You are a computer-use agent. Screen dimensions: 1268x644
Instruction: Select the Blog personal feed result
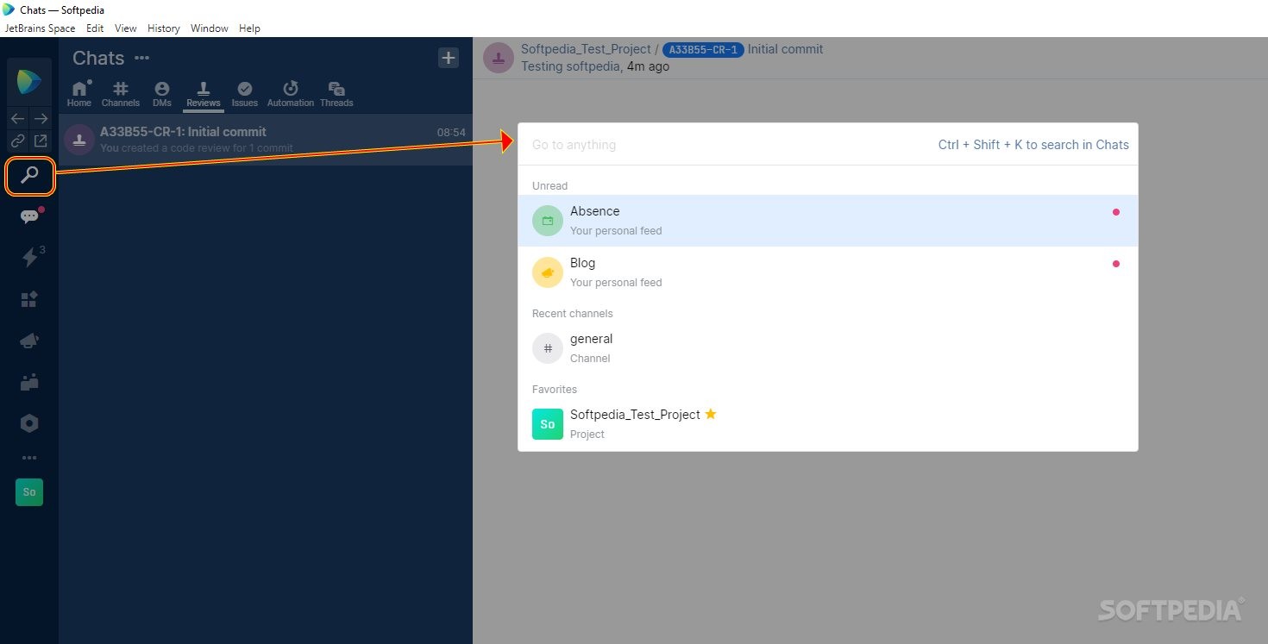pyautogui.click(x=828, y=272)
